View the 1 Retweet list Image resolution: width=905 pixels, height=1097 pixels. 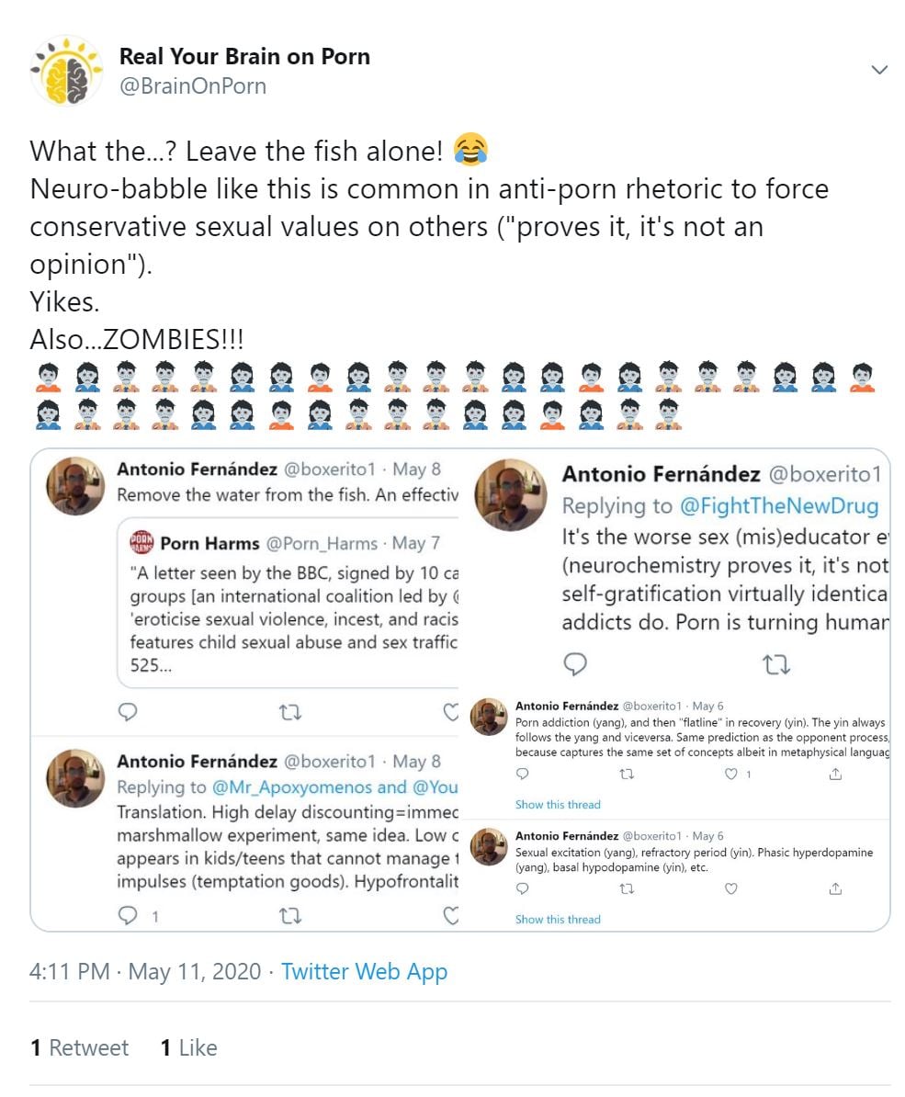80,1047
